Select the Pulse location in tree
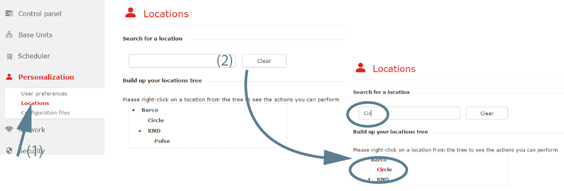The width and height of the screenshot is (564, 191). 162,141
